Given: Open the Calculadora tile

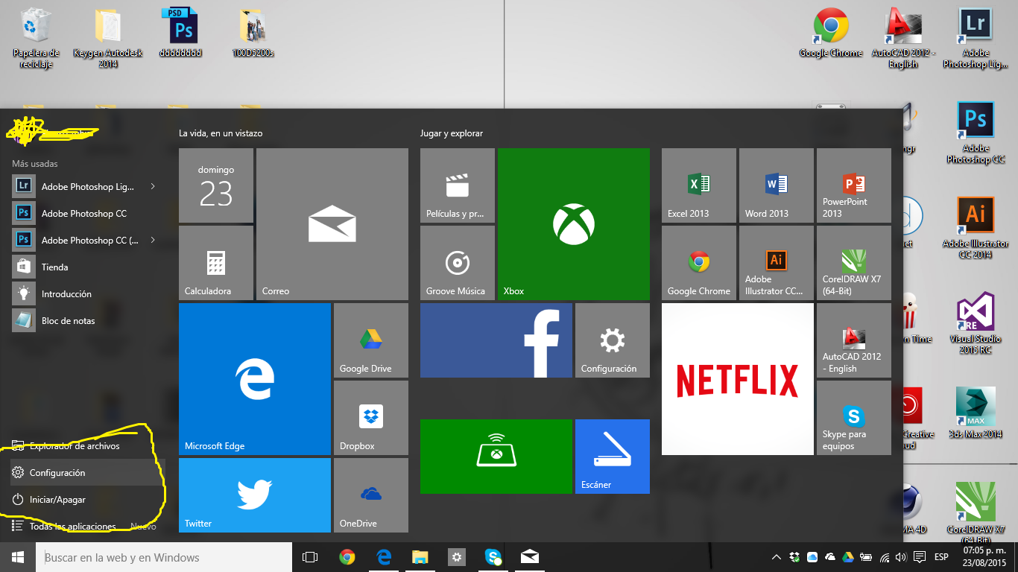Looking at the screenshot, I should 216,263.
